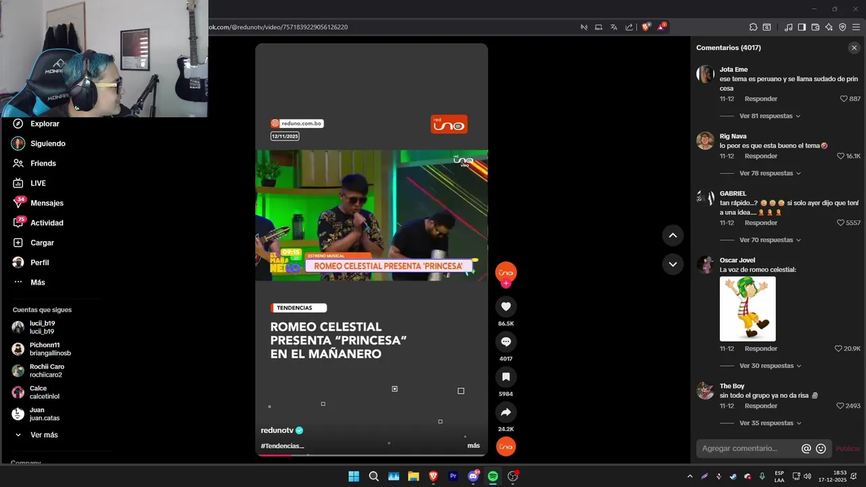Expand Ver 70 respuestas

pos(770,240)
